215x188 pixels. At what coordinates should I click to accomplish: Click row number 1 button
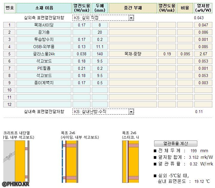[x=9, y=25]
